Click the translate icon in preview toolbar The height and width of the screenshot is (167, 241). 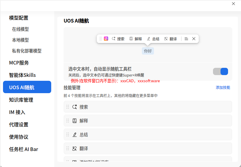[166, 39]
